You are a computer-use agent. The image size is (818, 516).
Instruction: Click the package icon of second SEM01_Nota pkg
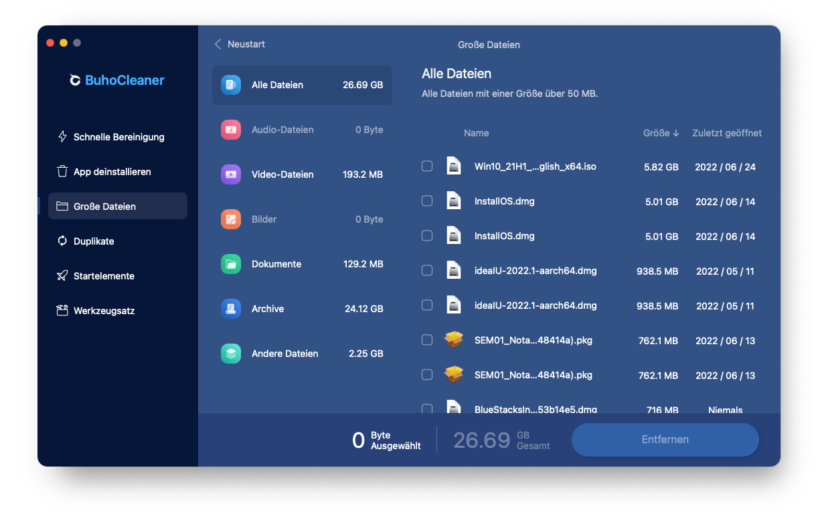(454, 375)
